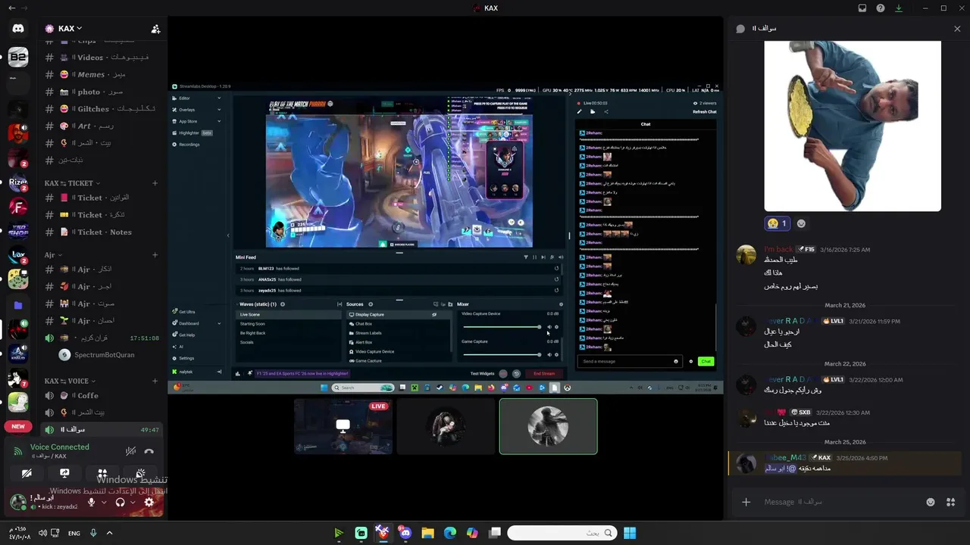Viewport: 970px width, 545px height.
Task: Click the I'm back username in chat
Action: pyautogui.click(x=778, y=249)
